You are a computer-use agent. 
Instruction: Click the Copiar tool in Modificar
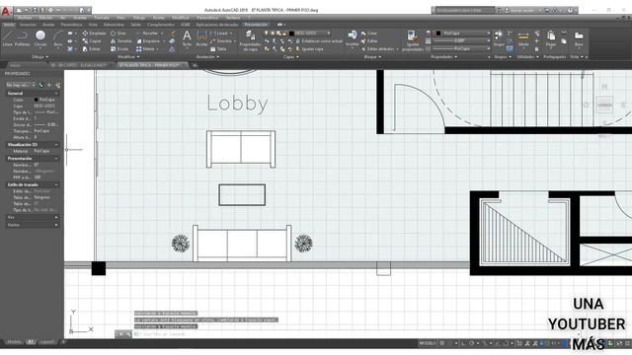(x=92, y=41)
